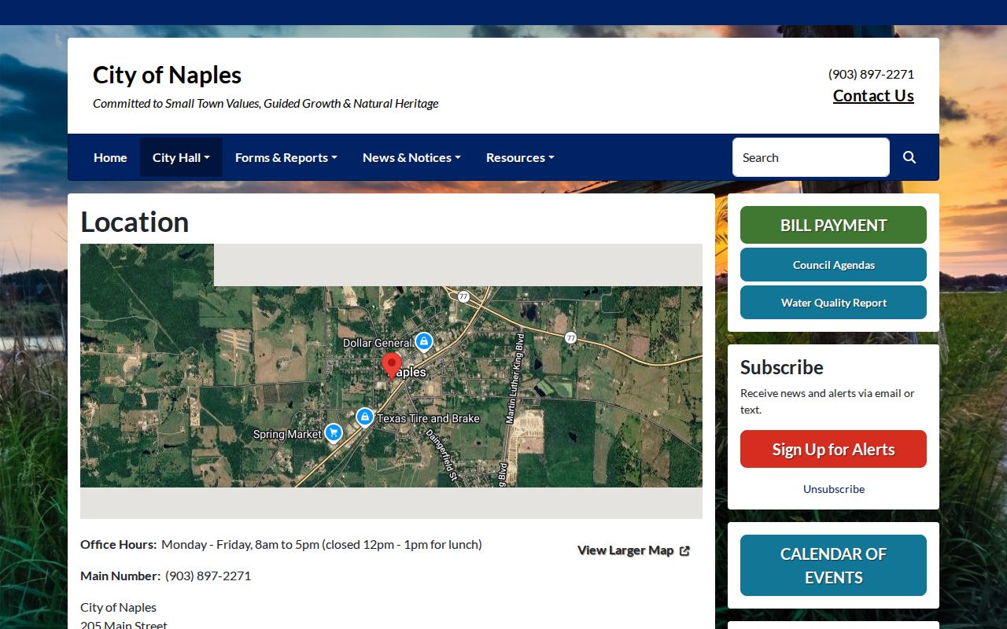Image resolution: width=1007 pixels, height=629 pixels.
Task: Click into the Search input field
Action: point(811,157)
